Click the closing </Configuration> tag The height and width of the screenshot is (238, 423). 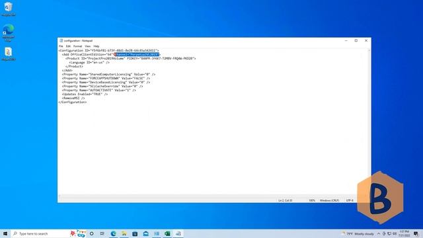click(x=73, y=102)
